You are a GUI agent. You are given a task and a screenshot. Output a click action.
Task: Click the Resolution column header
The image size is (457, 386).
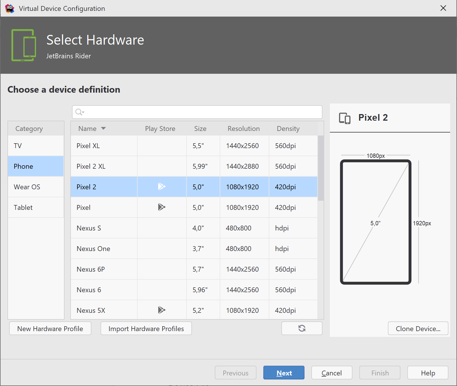click(x=244, y=129)
